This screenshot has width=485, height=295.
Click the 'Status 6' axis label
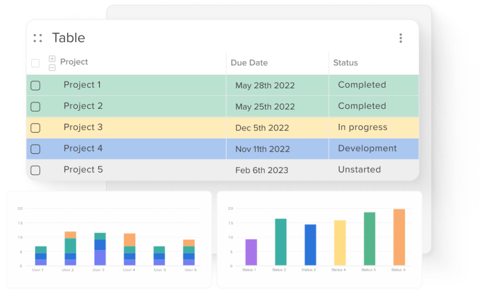tap(398, 270)
